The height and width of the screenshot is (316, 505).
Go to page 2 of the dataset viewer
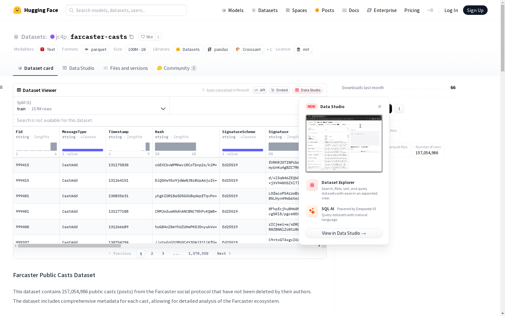152,253
